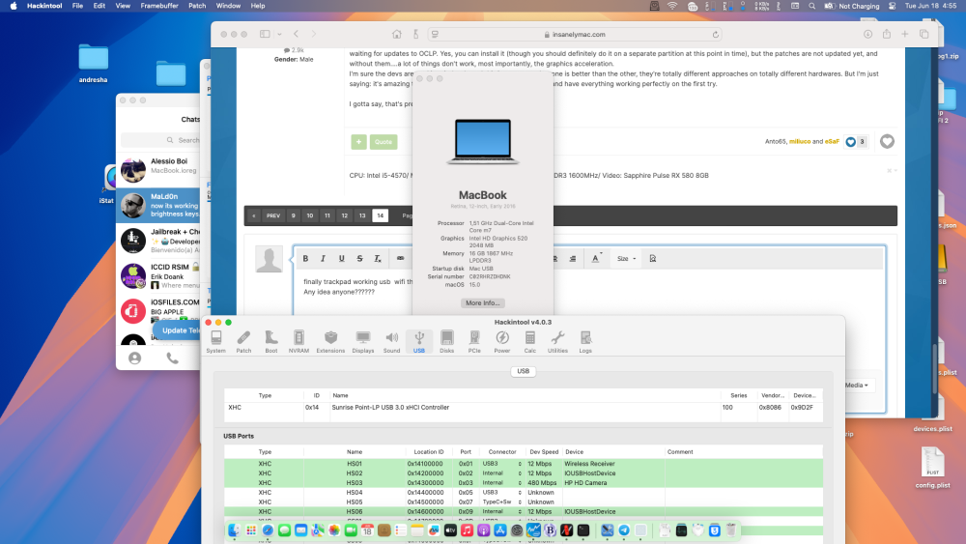Share the page from Safari toolbar
This screenshot has height=544, width=966.
(x=887, y=35)
